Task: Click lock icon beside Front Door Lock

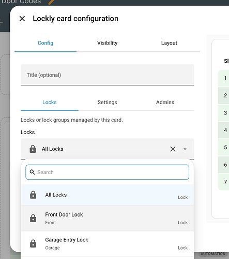Action: click(x=33, y=218)
